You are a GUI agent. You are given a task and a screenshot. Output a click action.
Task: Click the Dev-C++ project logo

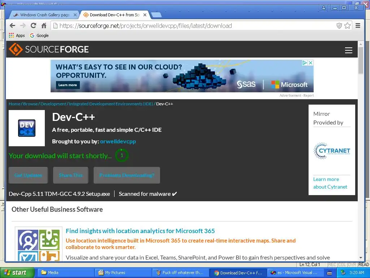(27, 128)
